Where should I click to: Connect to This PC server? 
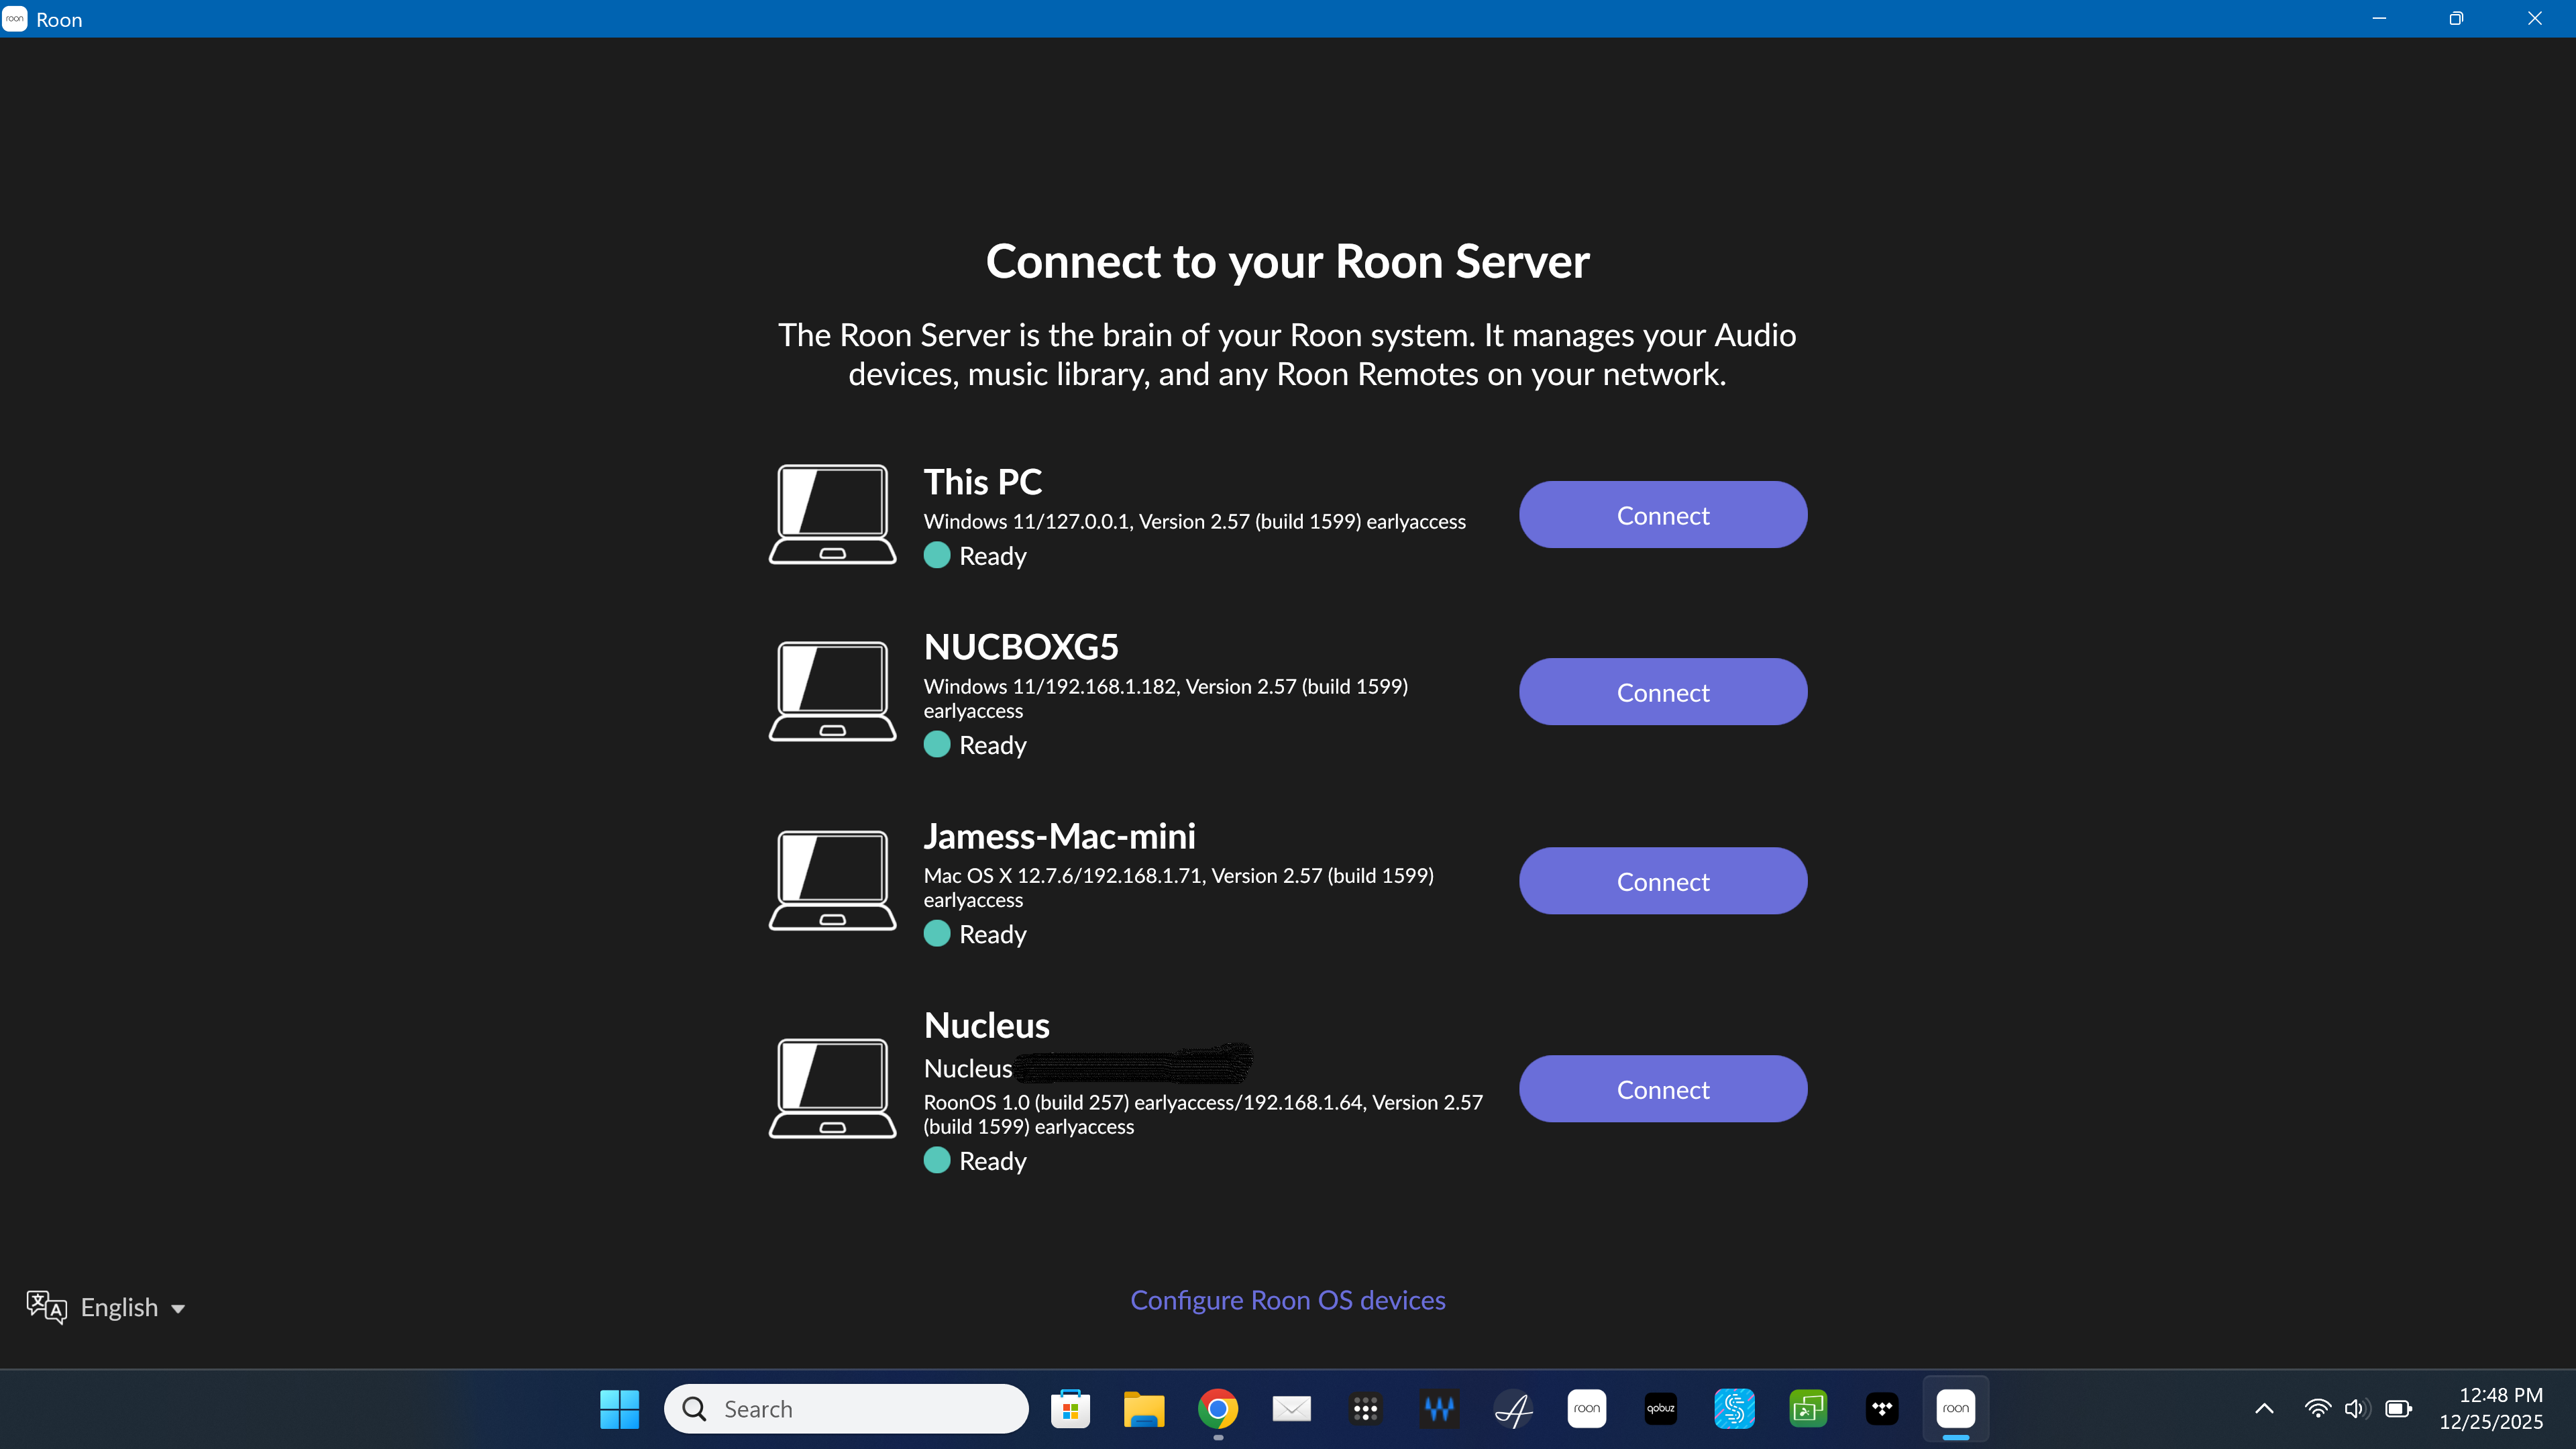click(1662, 515)
